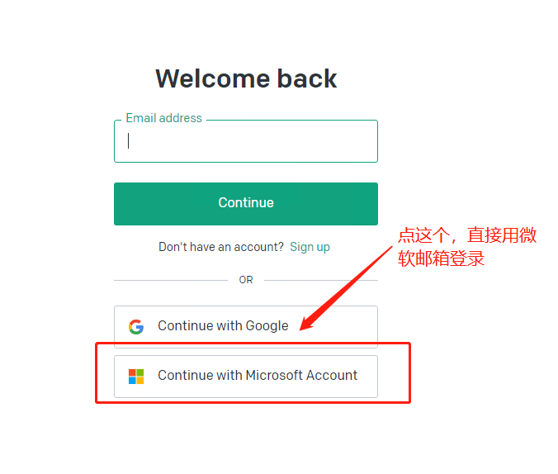This screenshot has width=558, height=474.
Task: Click the "OR" divider text
Action: [x=245, y=280]
